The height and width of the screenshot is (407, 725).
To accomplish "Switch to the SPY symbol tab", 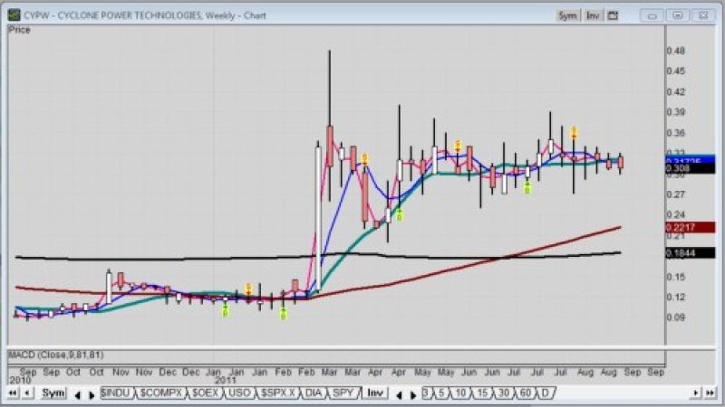I will click(342, 393).
